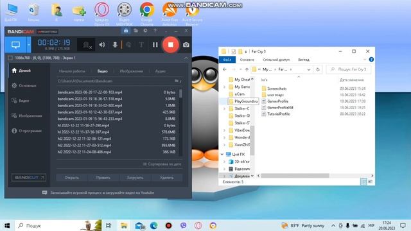This screenshot has width=411, height=231.
Task: Open Explorer recent locations dropdown arrow
Action: click(x=240, y=69)
